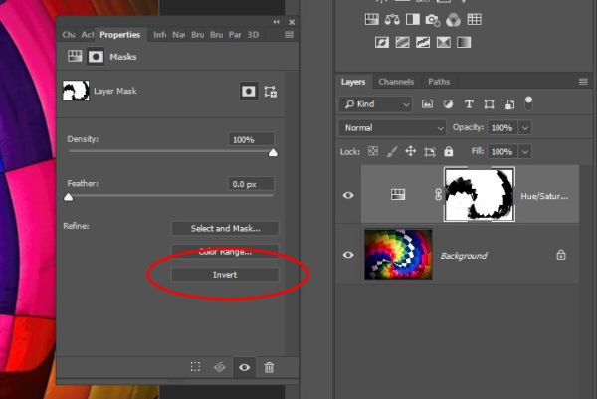
Task: Toggle mask visibility in Properties panel
Action: coord(244,367)
